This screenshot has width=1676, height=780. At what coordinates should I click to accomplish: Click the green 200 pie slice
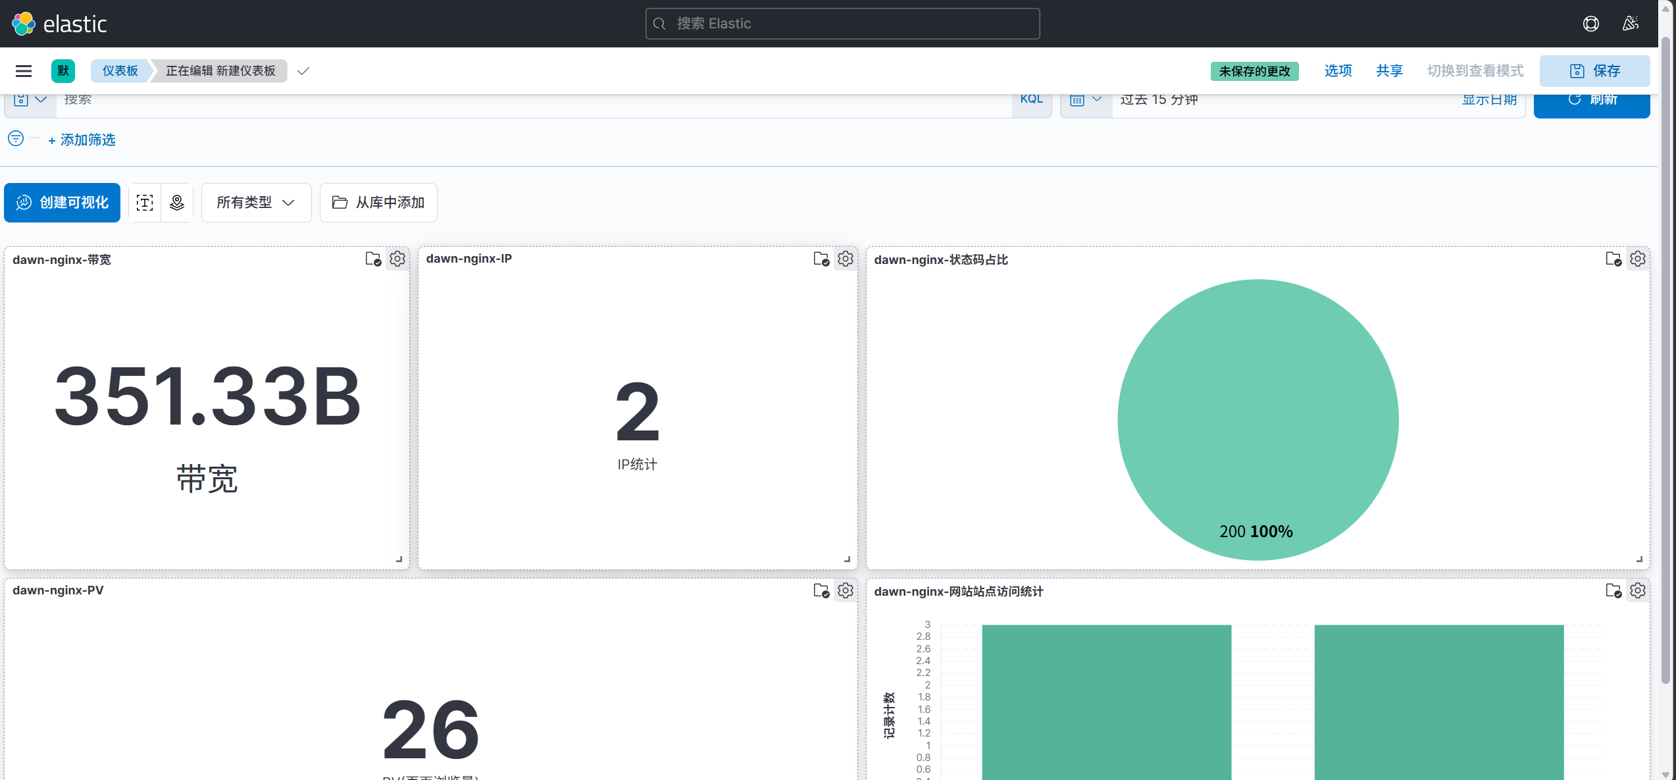pyautogui.click(x=1257, y=420)
